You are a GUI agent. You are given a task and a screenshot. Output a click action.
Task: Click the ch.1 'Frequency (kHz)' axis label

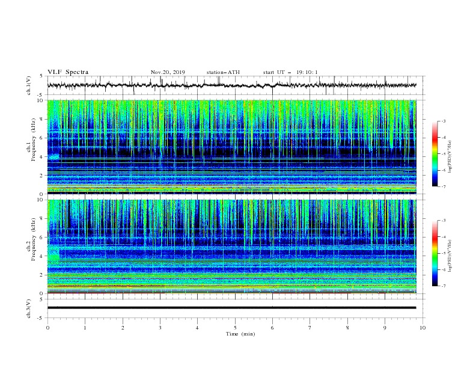coord(34,140)
